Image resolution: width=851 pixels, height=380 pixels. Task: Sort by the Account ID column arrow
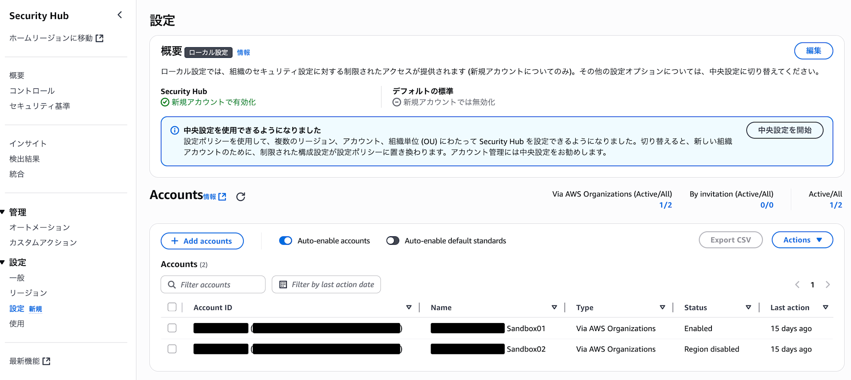point(409,307)
